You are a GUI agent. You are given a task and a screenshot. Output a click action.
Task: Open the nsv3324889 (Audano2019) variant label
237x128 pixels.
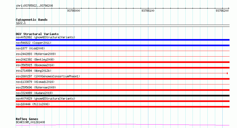coord(34,93)
